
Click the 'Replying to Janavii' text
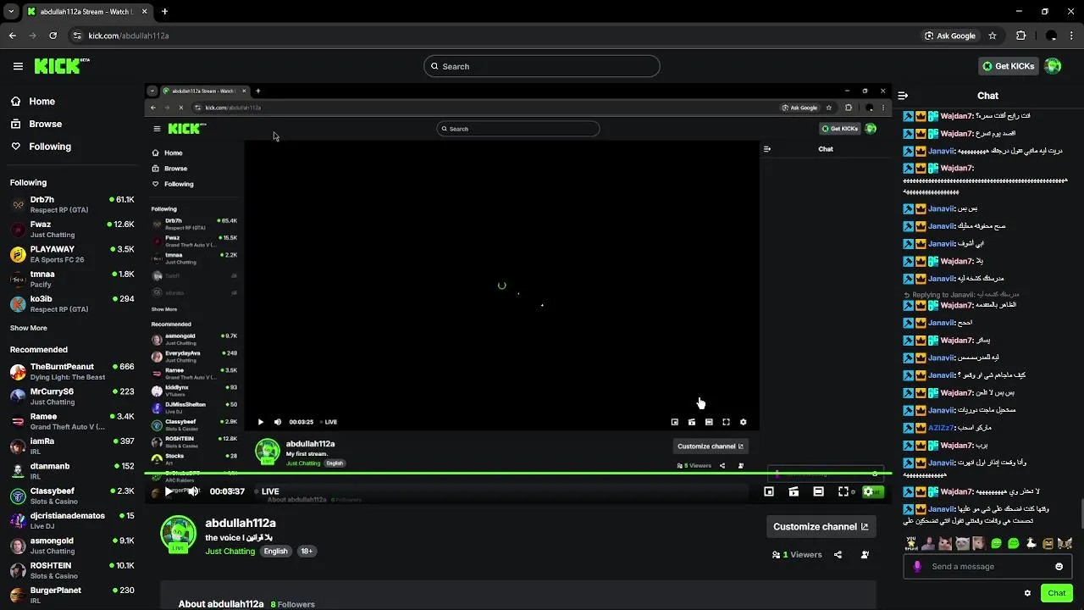click(x=943, y=295)
